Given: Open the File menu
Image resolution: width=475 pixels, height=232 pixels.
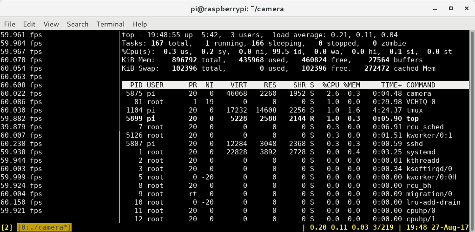Looking at the screenshot, I should pos(9,24).
